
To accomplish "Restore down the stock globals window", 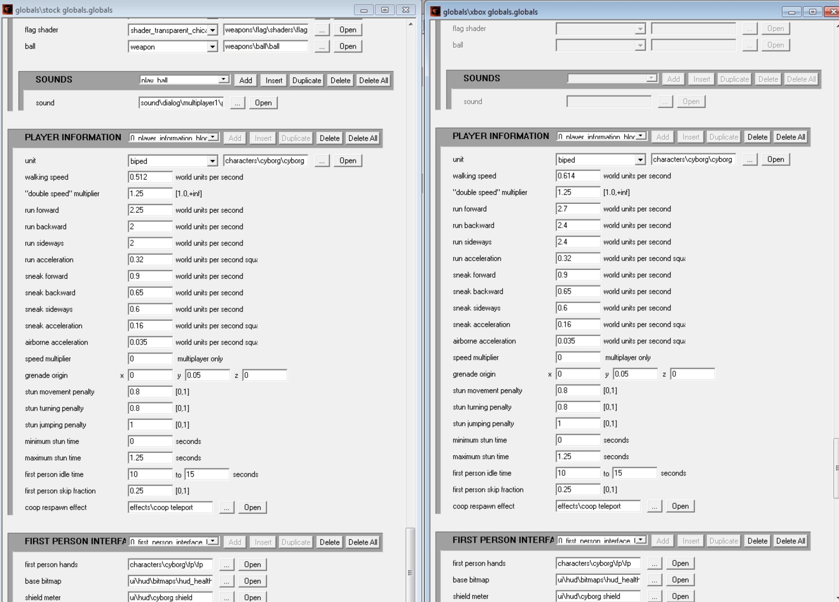I will pos(385,10).
